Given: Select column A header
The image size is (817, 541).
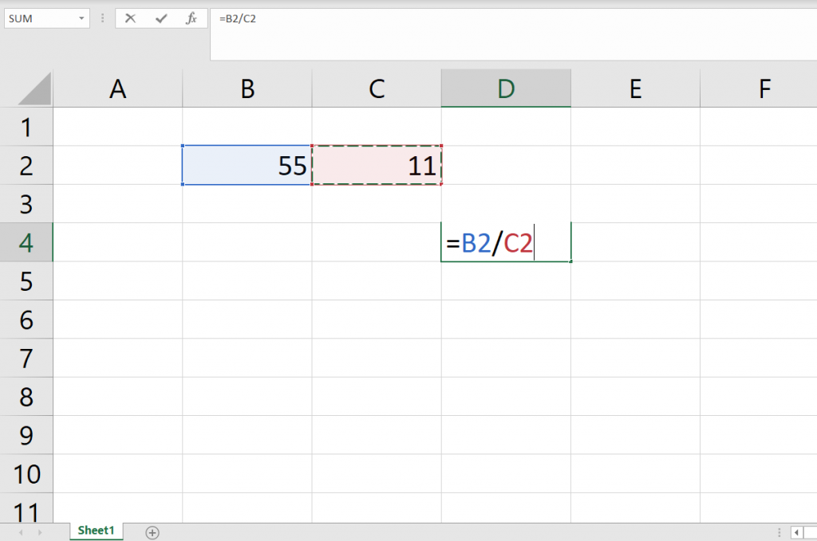Looking at the screenshot, I should click(x=118, y=88).
